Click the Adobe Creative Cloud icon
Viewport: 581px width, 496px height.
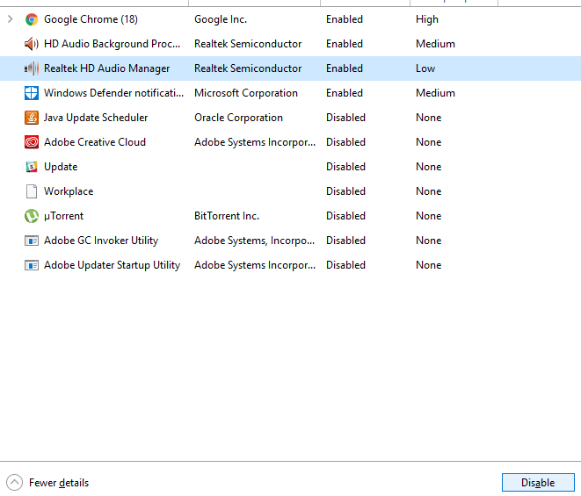pos(32,142)
